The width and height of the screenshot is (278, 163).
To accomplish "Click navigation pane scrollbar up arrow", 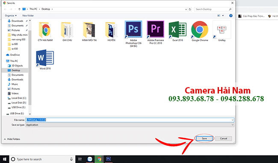I will (x=30, y=21).
